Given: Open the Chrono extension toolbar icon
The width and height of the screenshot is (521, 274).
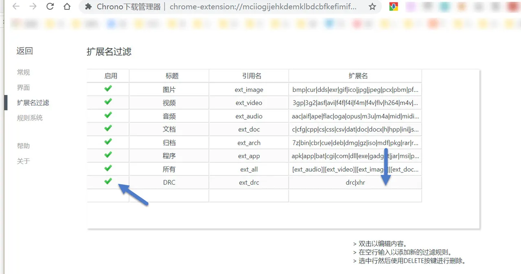Looking at the screenshot, I should coord(394,7).
